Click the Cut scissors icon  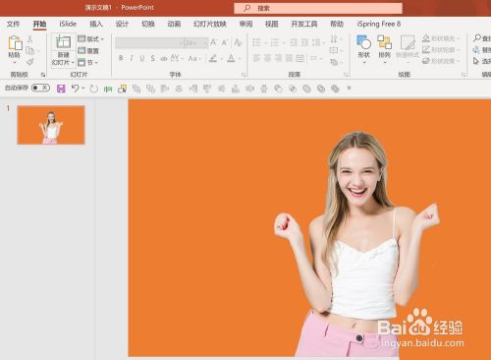(29, 39)
